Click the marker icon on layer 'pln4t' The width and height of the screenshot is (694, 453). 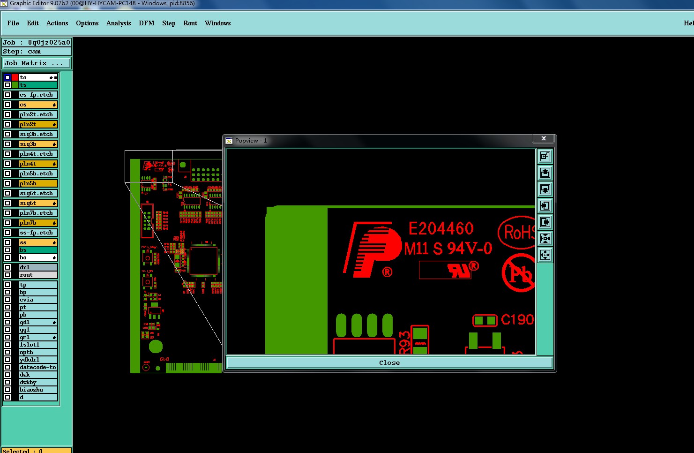tap(54, 164)
